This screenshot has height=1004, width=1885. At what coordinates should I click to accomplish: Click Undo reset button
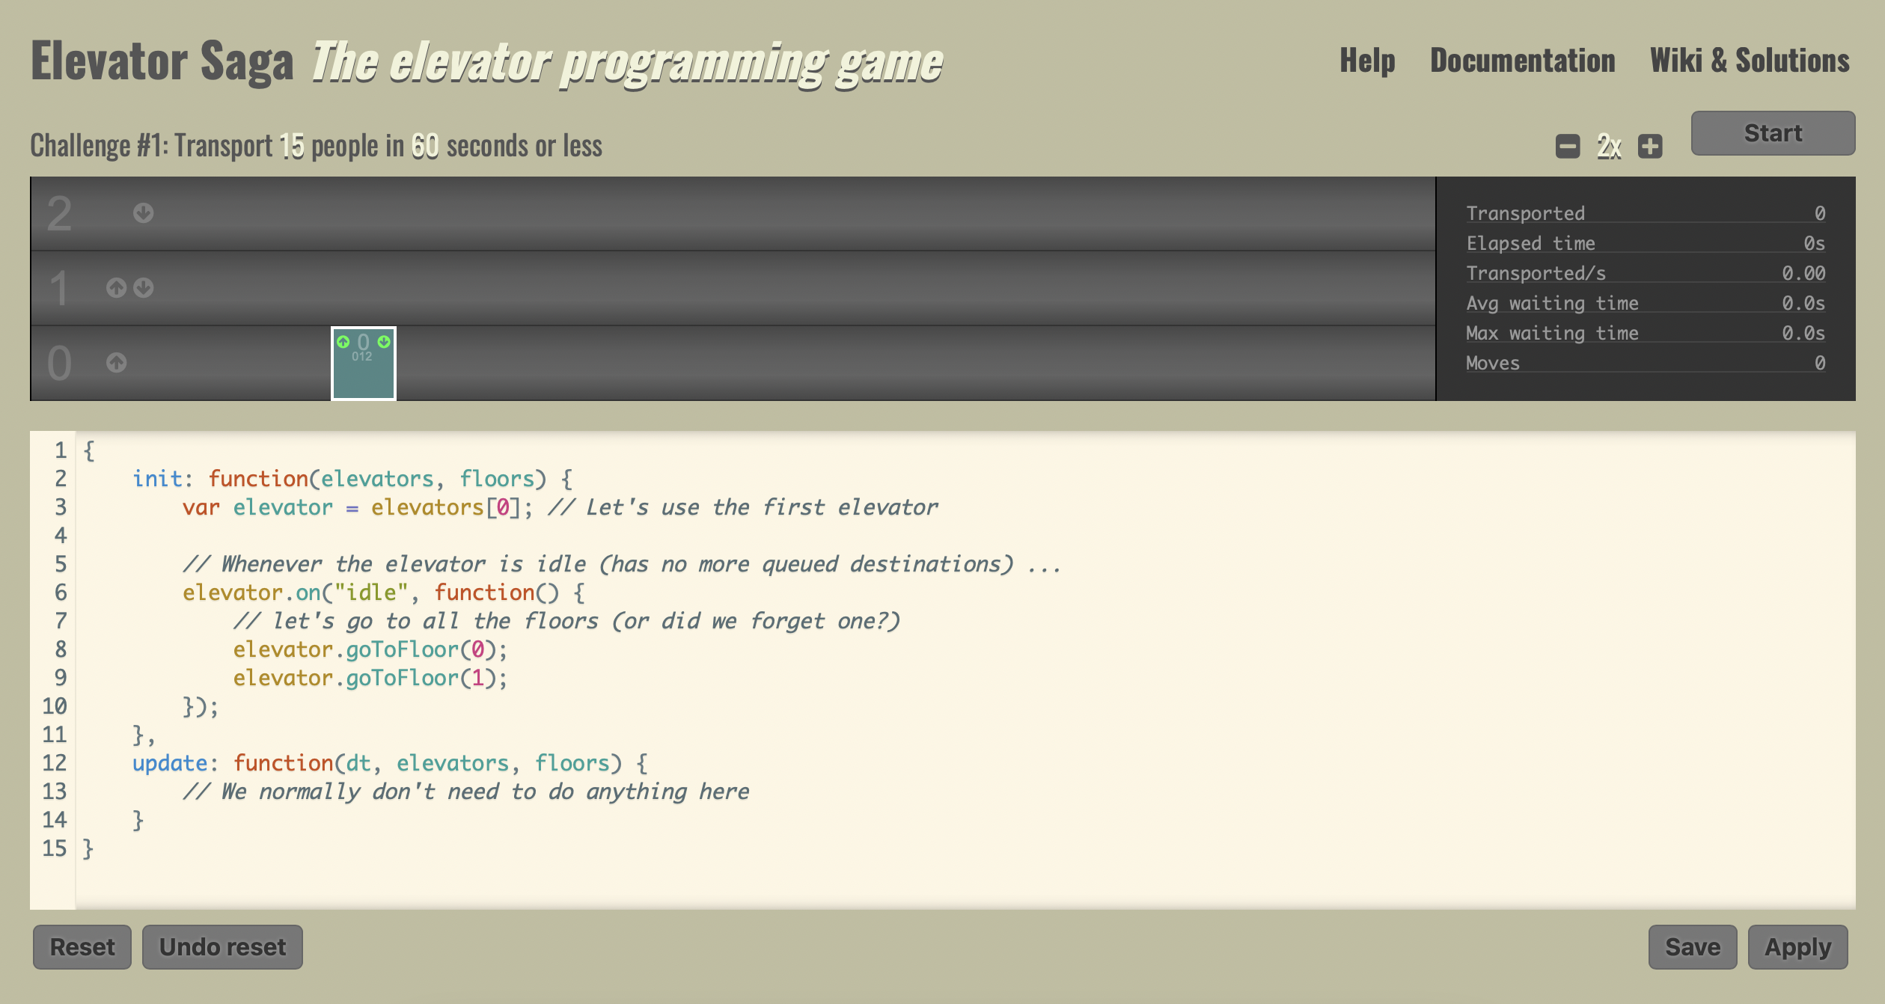pyautogui.click(x=222, y=947)
